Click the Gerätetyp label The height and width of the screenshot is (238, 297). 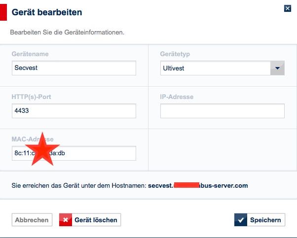pos(175,54)
